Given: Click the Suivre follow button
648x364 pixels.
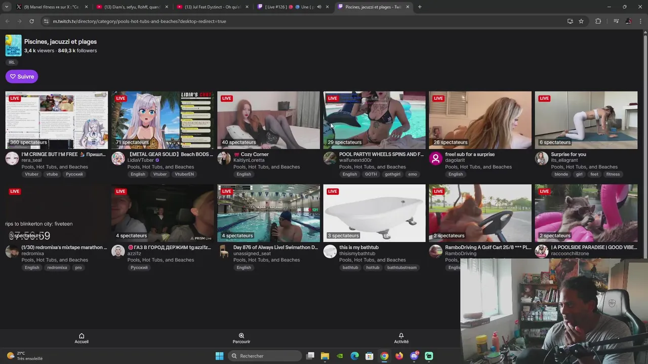Looking at the screenshot, I should pyautogui.click(x=22, y=77).
